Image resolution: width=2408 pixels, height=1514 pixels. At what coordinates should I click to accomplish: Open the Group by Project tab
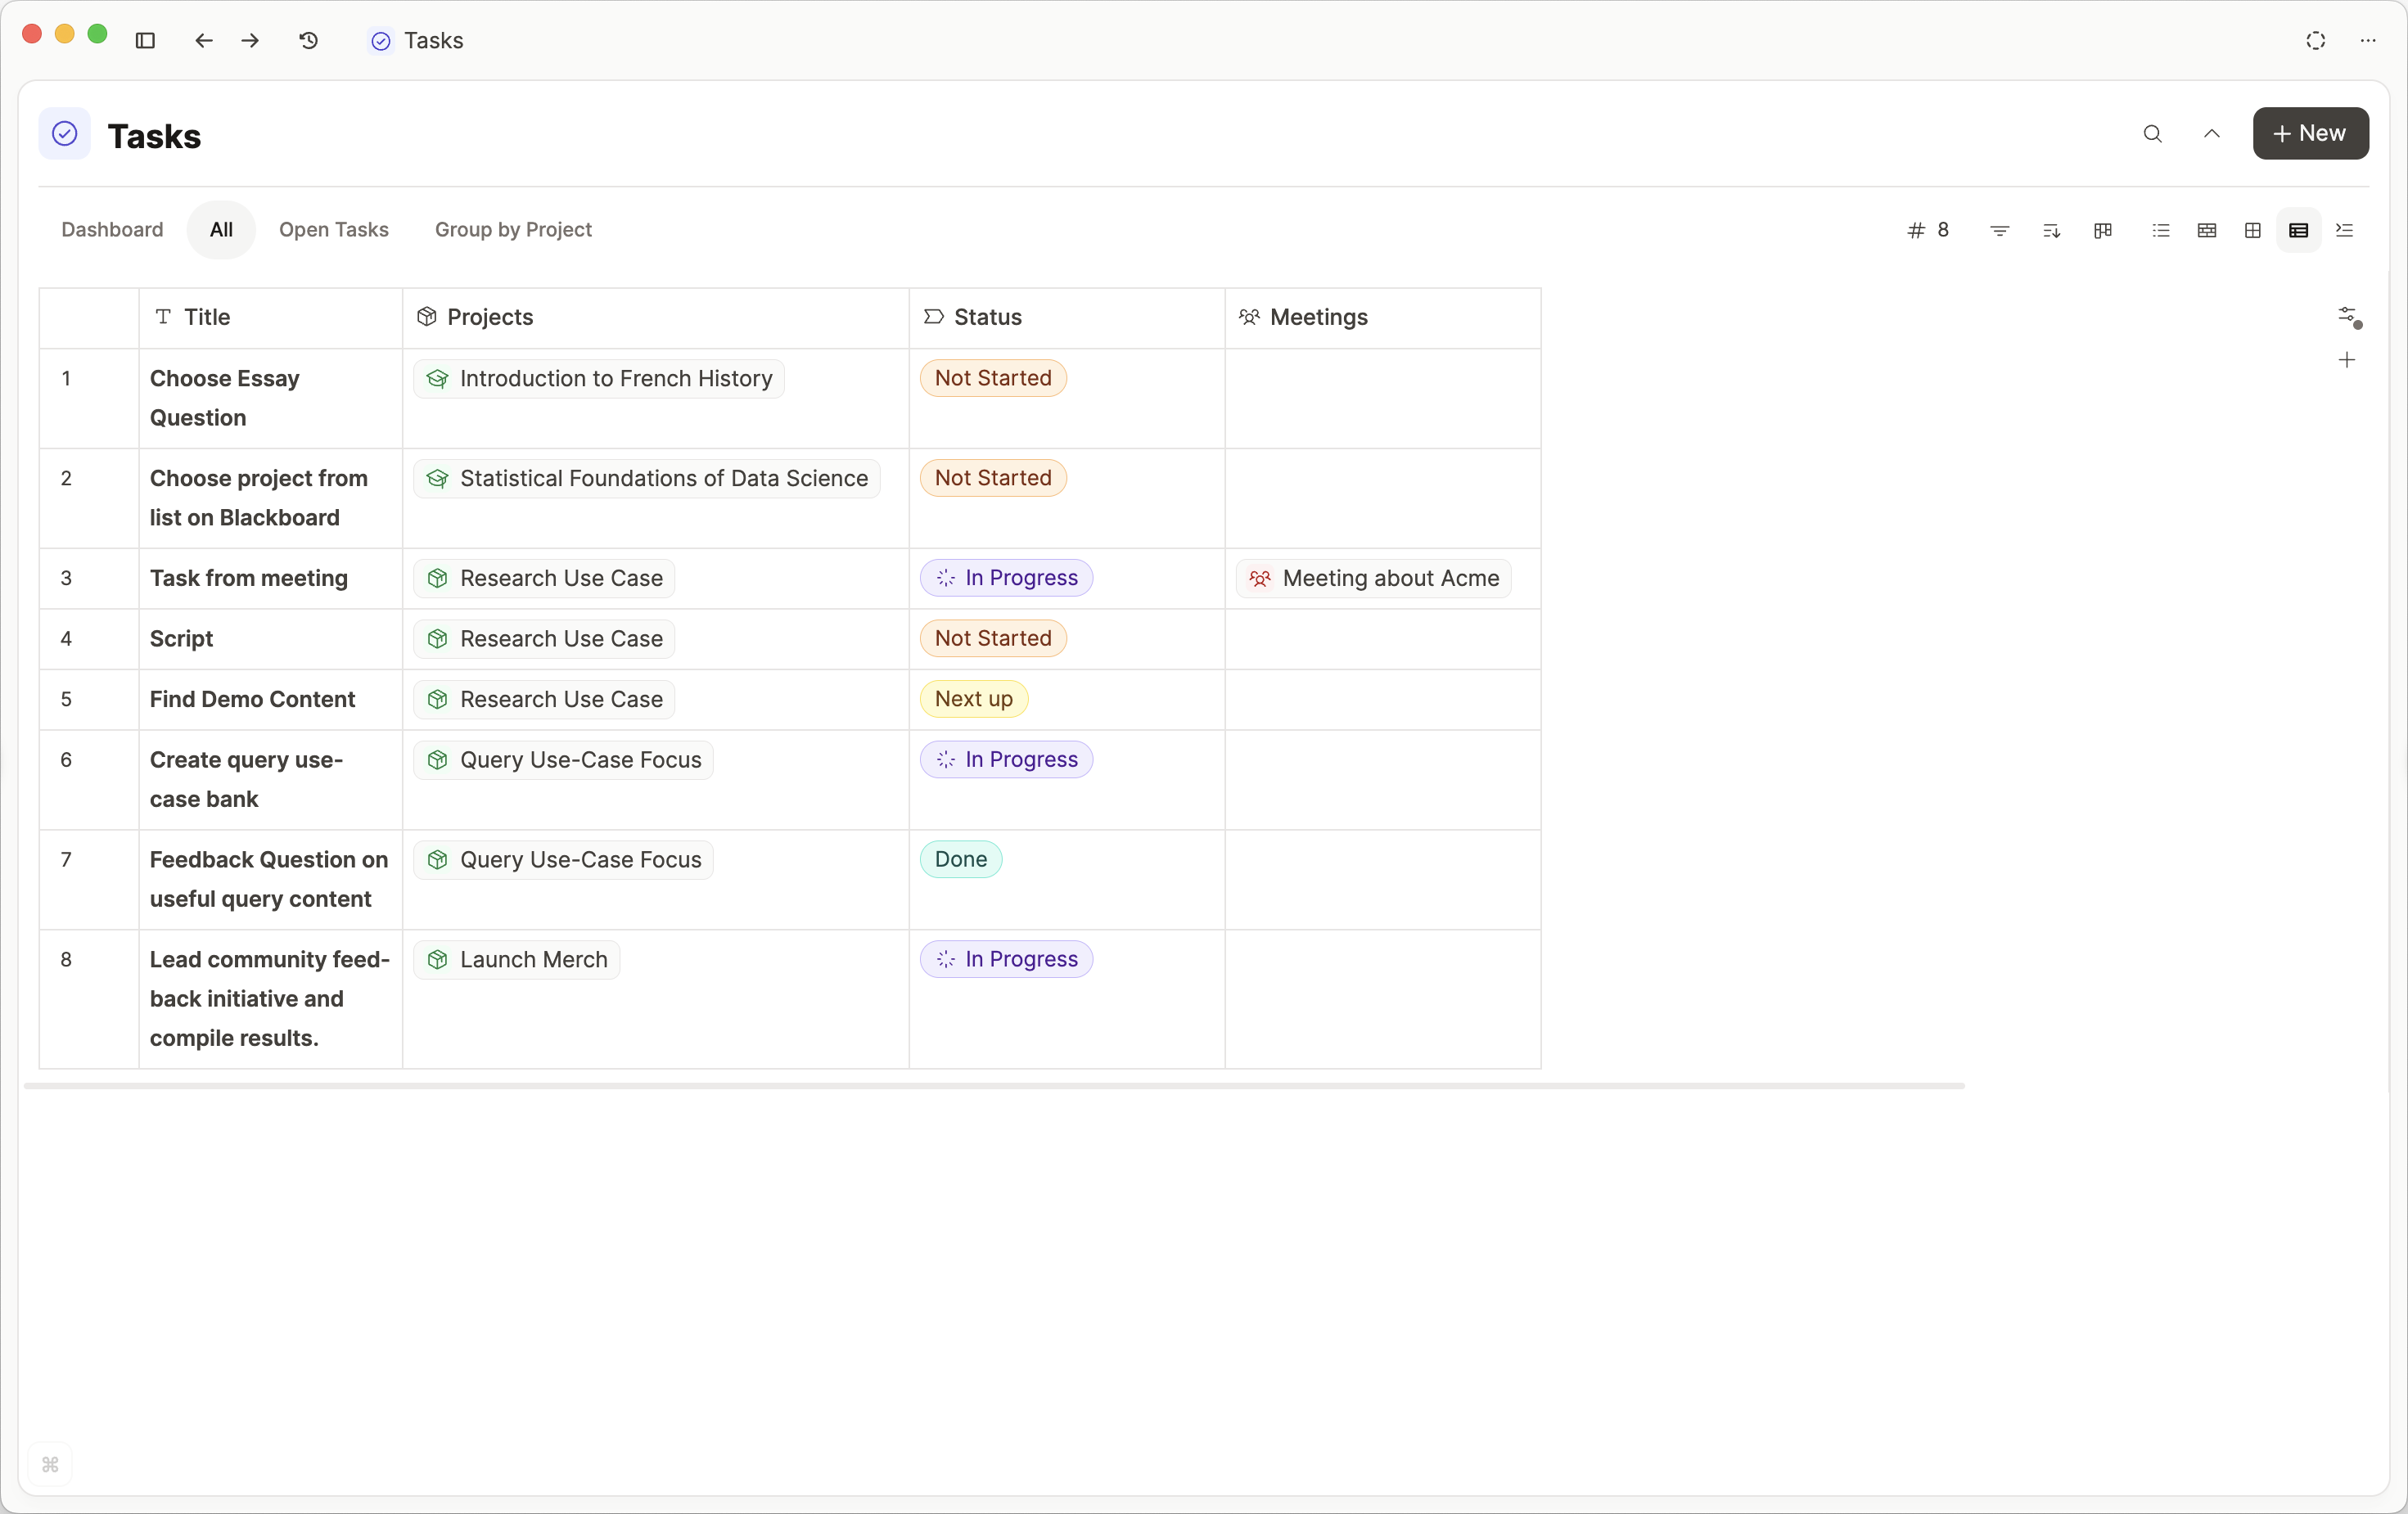[x=513, y=230]
